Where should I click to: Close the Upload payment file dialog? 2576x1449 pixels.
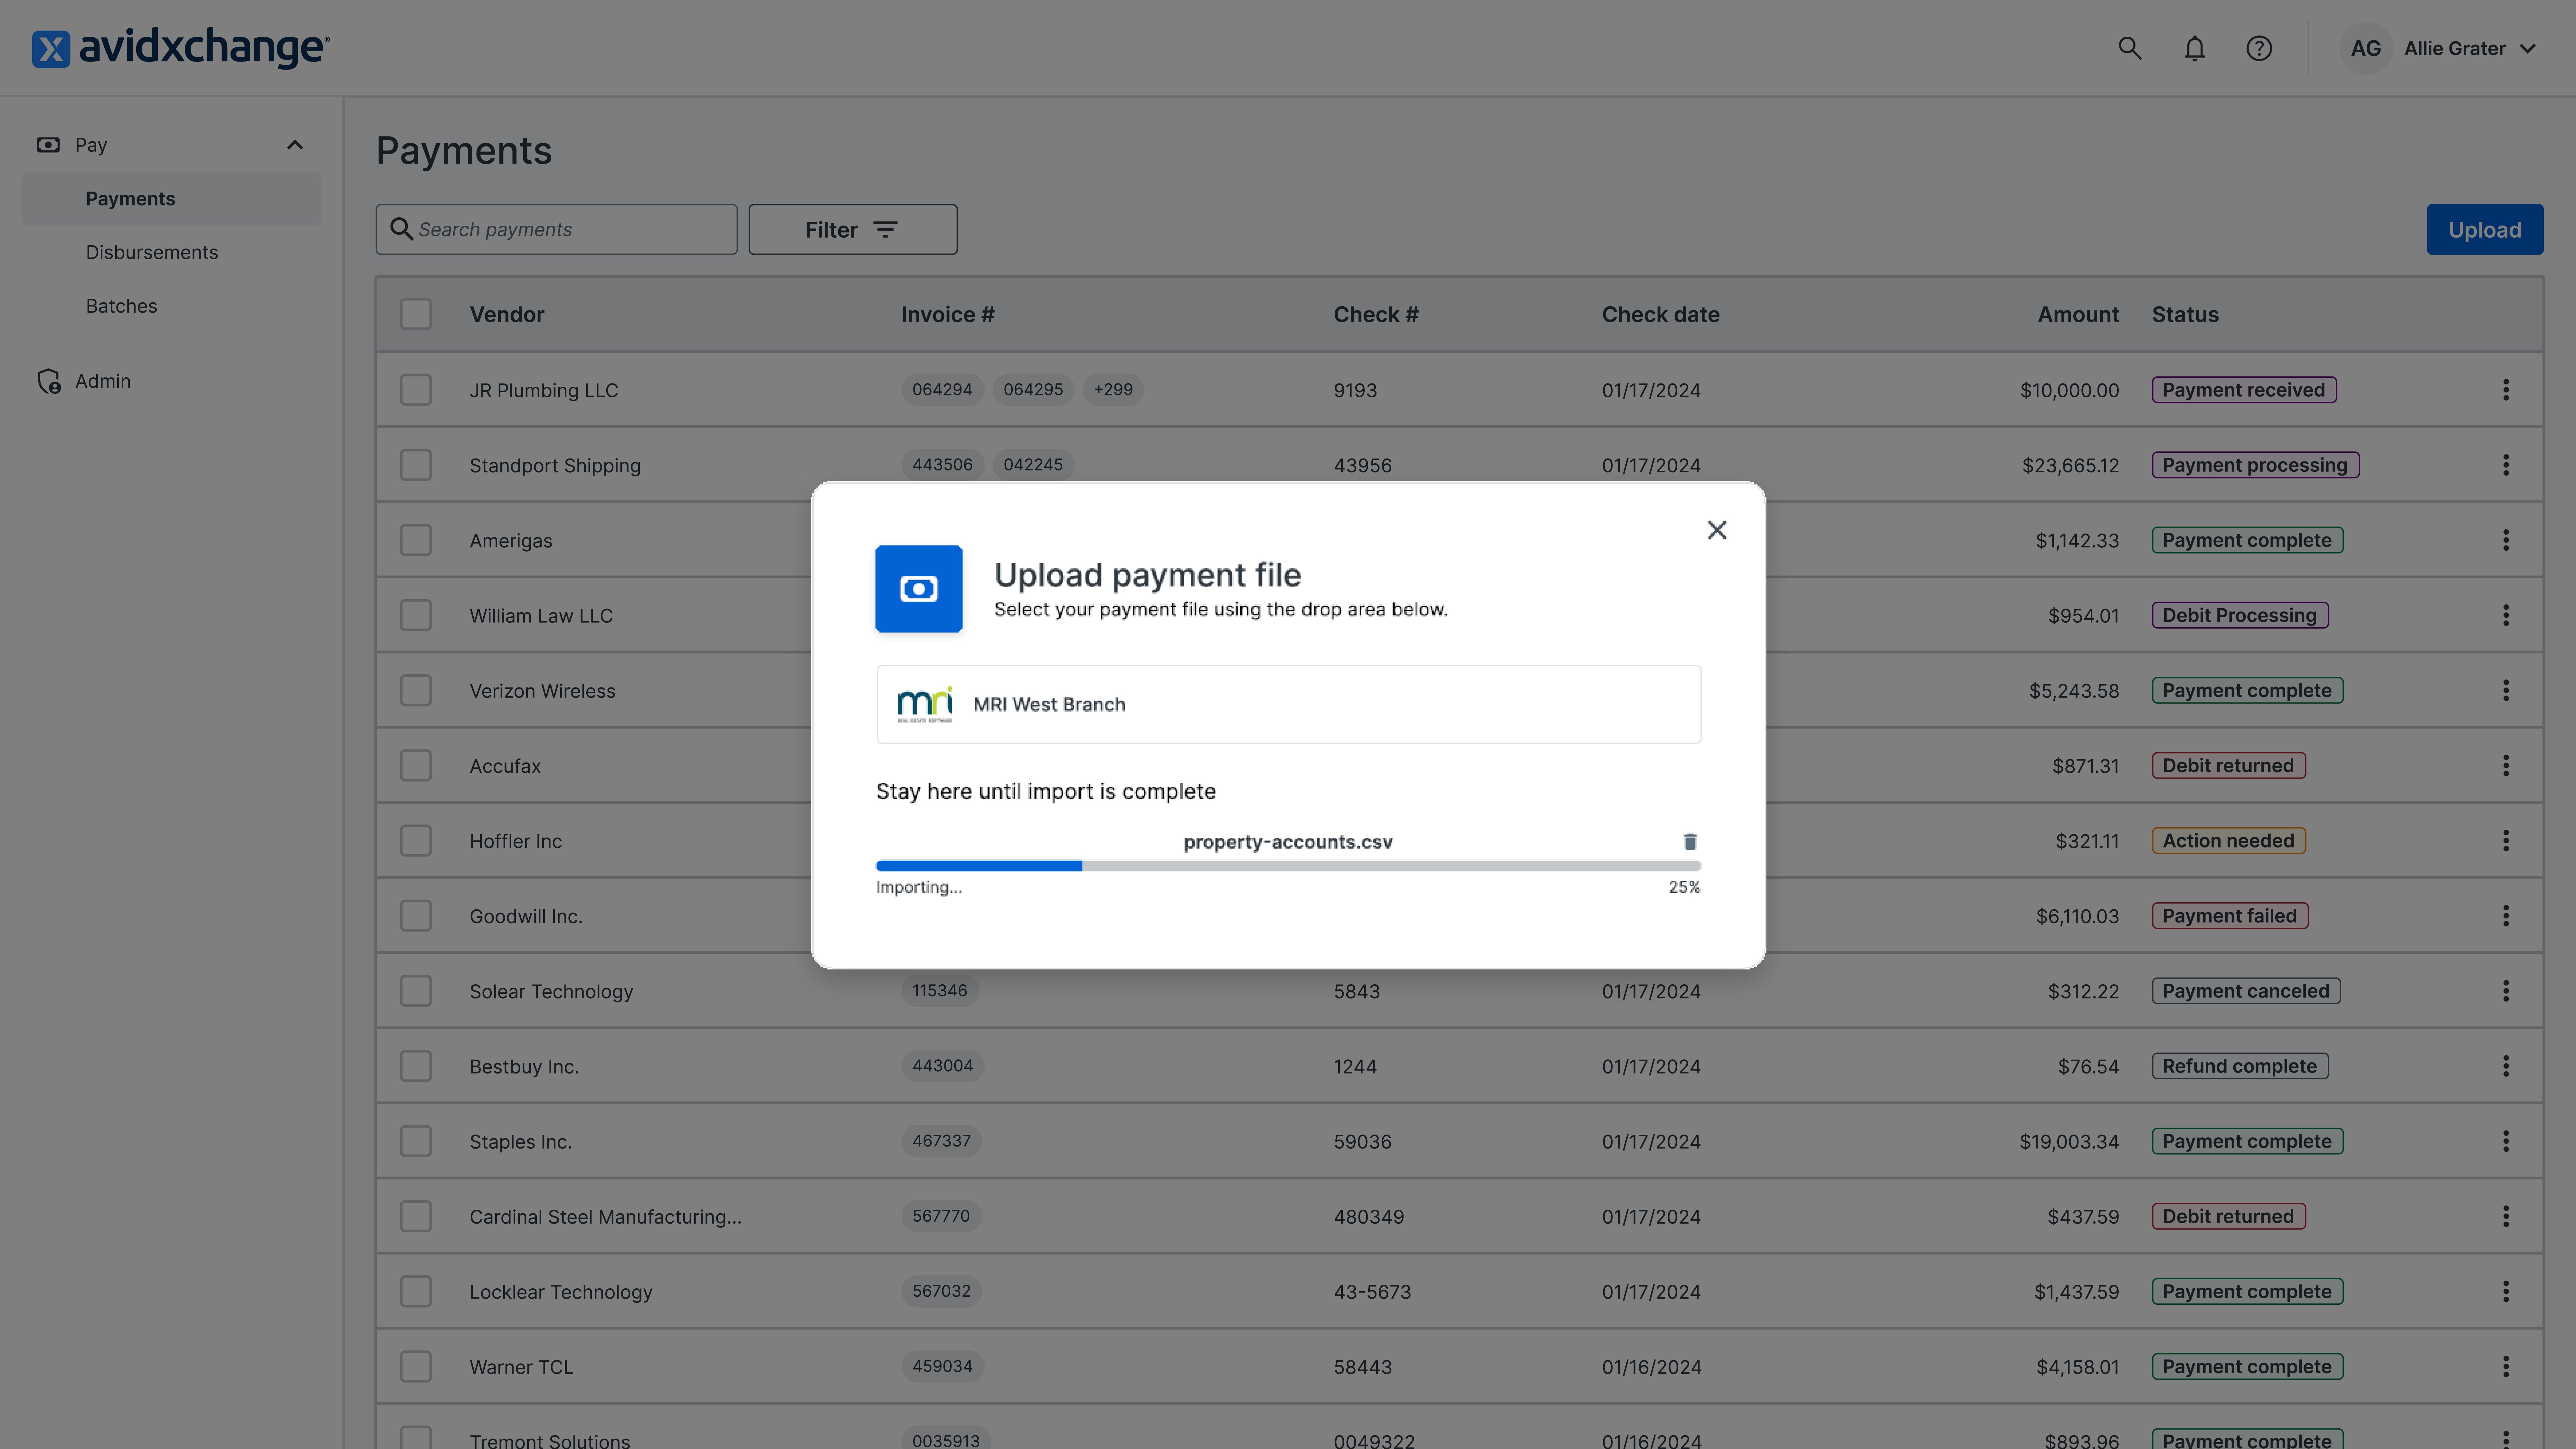point(1717,530)
